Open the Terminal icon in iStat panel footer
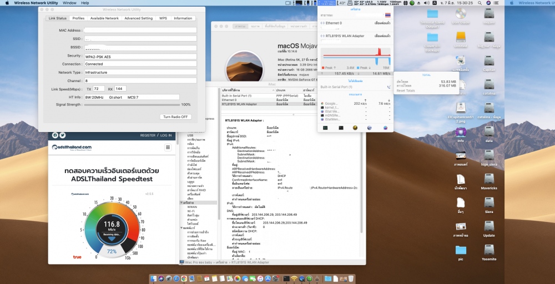555x284 pixels. click(x=341, y=128)
